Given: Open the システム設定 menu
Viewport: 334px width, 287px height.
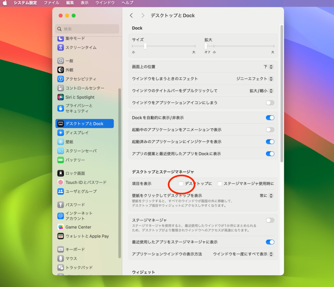Looking at the screenshot, I should pyautogui.click(x=25, y=3).
